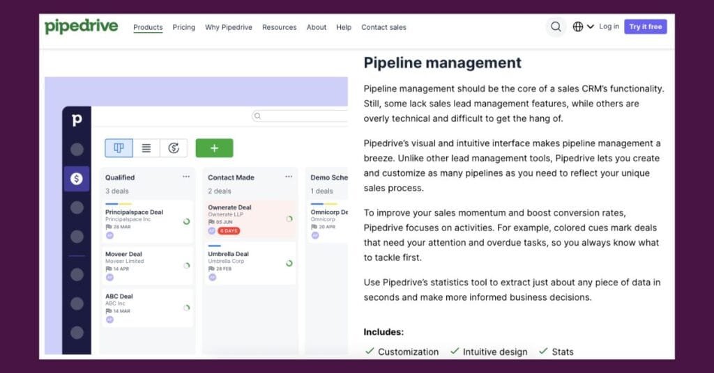The width and height of the screenshot is (714, 373).
Task: Open the Principalspace Deal card
Action: point(147,222)
